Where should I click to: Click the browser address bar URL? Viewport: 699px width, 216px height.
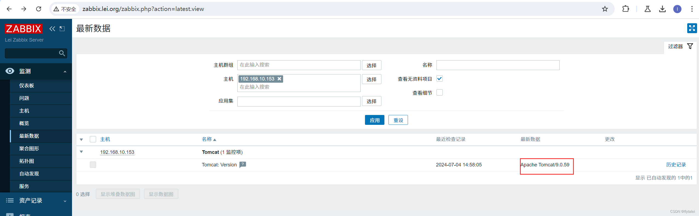[143, 9]
